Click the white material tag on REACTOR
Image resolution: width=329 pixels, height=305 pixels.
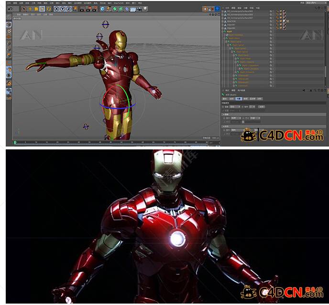click(285, 21)
